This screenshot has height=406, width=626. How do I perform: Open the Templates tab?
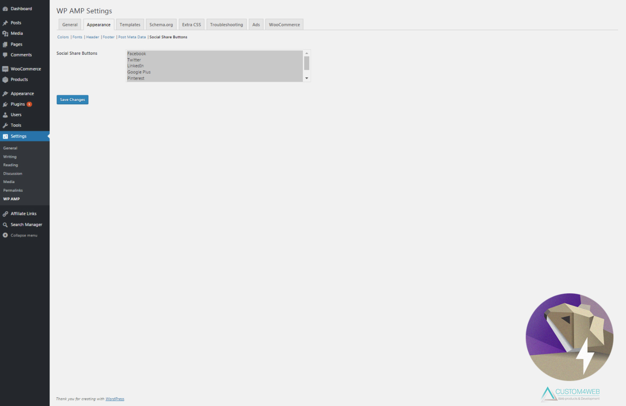point(130,25)
